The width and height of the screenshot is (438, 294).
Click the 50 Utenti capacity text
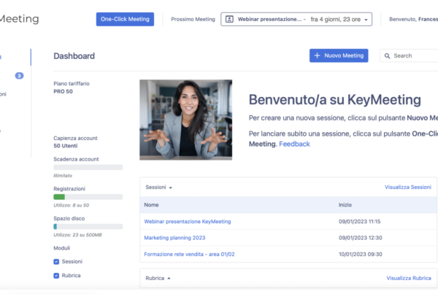[x=66, y=146]
